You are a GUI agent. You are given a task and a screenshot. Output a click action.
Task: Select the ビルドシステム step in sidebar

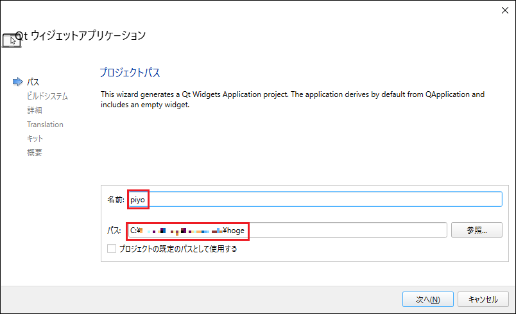pos(47,96)
